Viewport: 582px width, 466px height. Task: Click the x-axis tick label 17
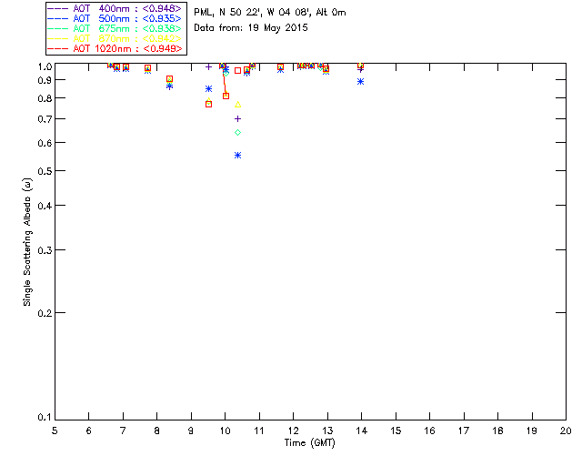point(464,431)
